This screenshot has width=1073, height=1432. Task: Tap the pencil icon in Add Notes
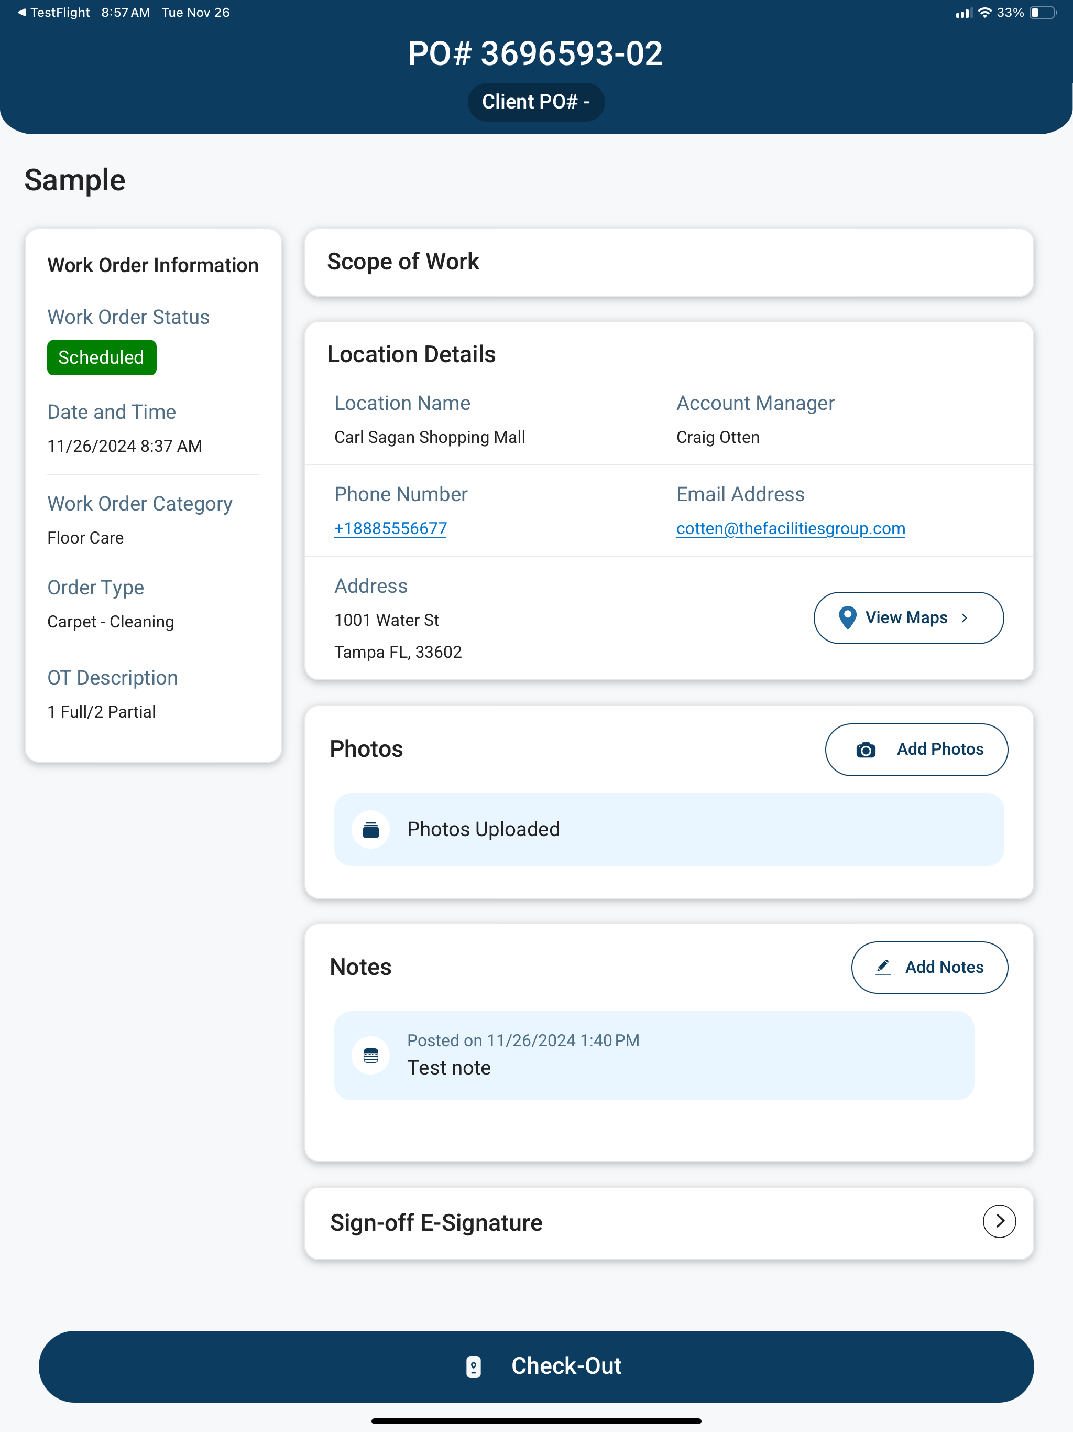click(x=883, y=967)
